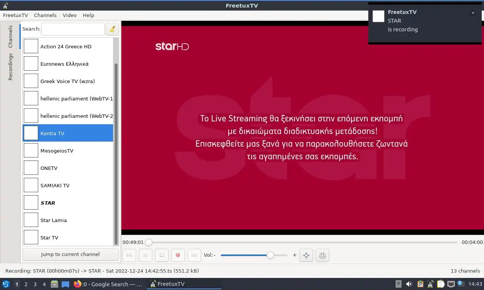Click the Recording: STAR status bar text
Viewport: 484px width, 290px height.
(x=102, y=271)
